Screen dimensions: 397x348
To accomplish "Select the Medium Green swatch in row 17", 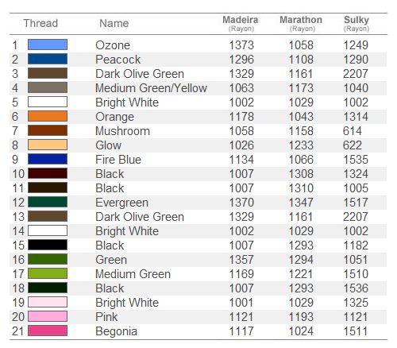I will tap(48, 273).
